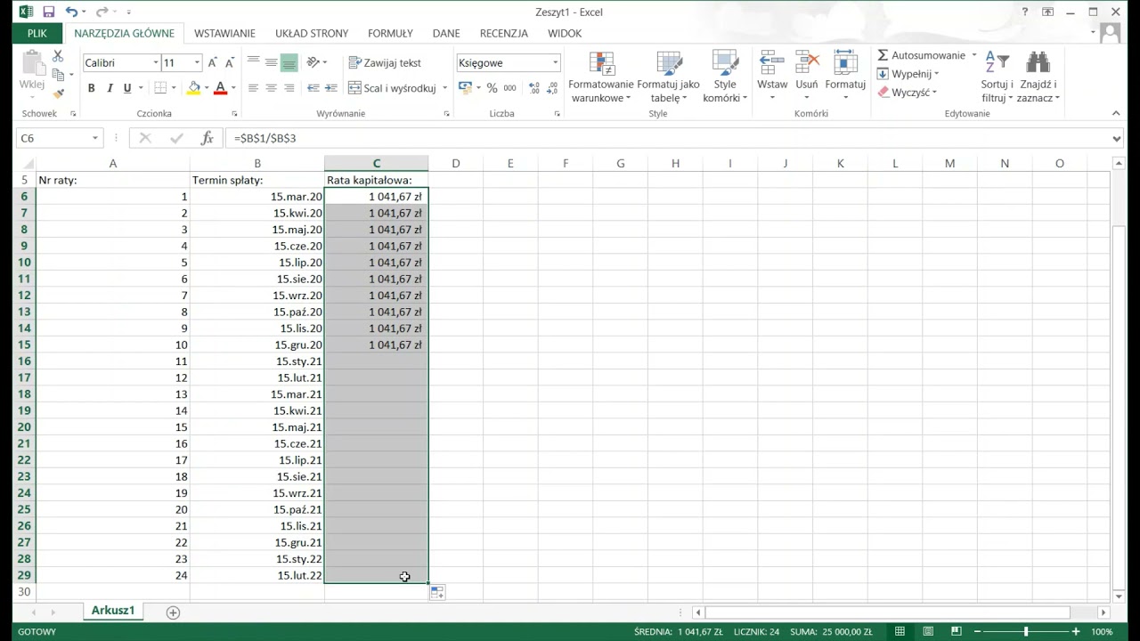Viewport: 1140px width, 641px height.
Task: Click Auto Fill Options icon below column C
Action: pyautogui.click(x=437, y=593)
